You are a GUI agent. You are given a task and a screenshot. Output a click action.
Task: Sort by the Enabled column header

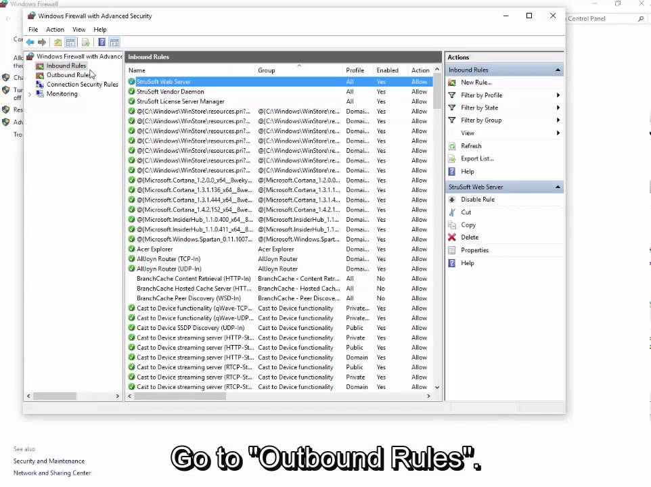tap(390, 70)
